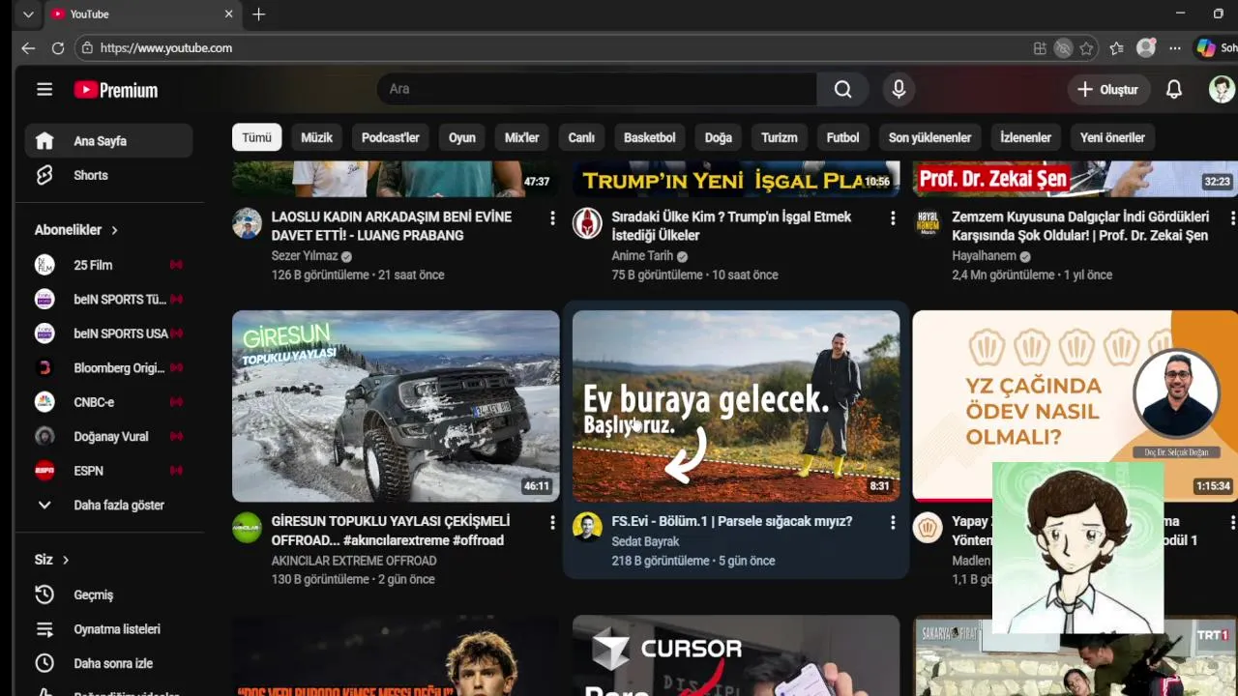Open Anime Tarih channel avatar
The height and width of the screenshot is (696, 1238).
click(x=587, y=223)
